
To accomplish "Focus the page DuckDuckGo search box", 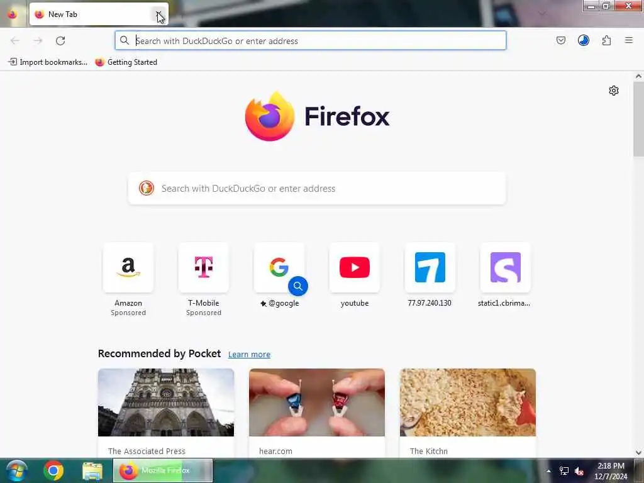I will point(317,189).
